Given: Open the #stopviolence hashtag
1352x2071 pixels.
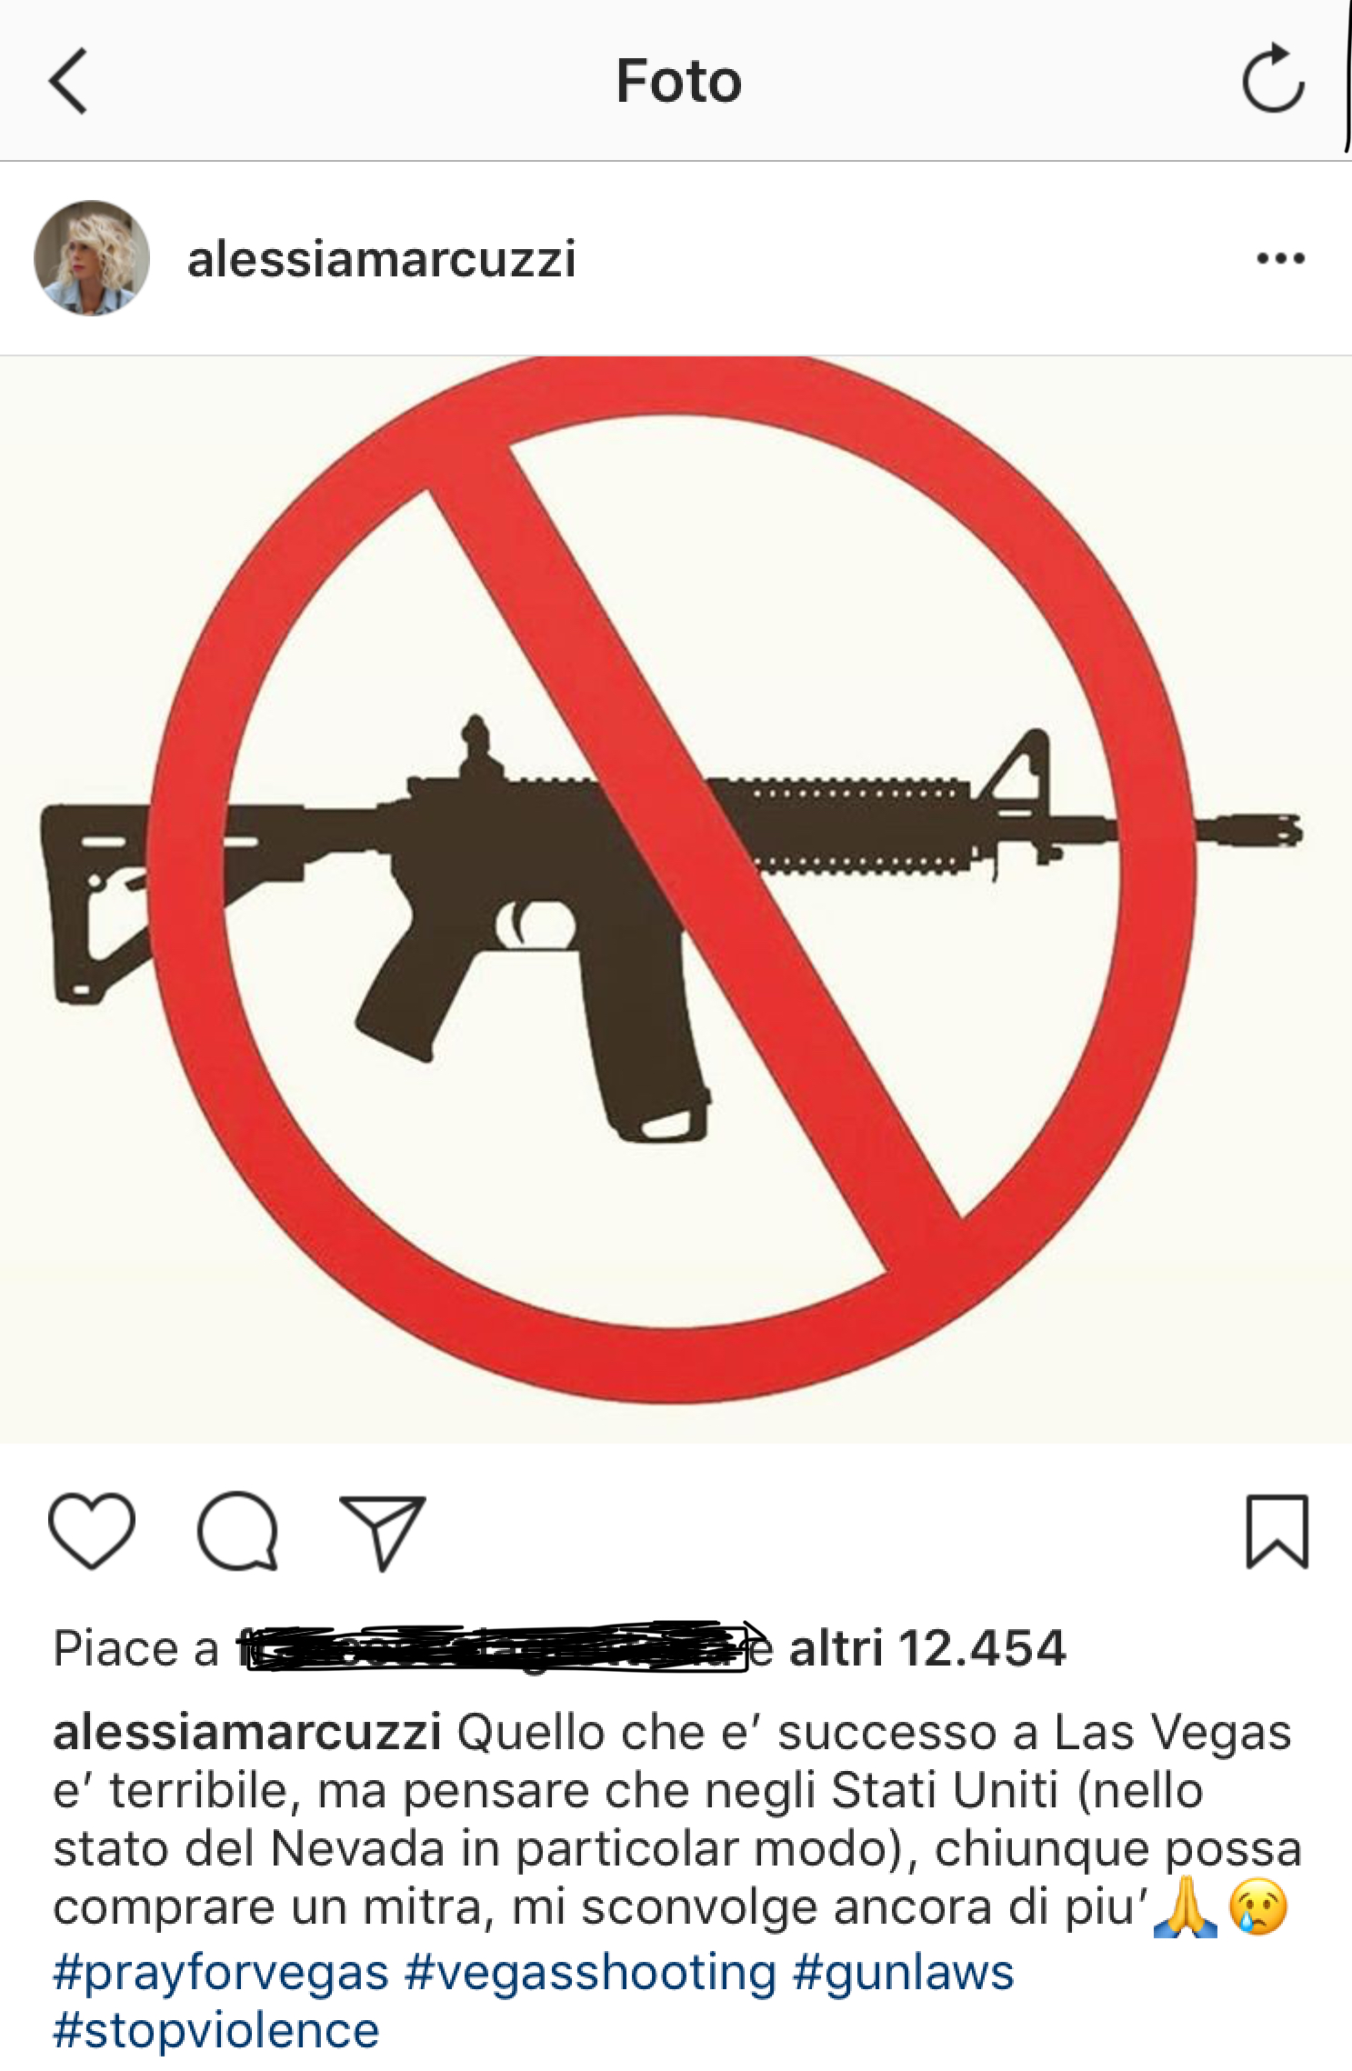Looking at the screenshot, I should point(216,2032).
